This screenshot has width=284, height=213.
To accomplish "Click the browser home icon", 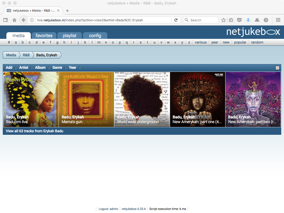I will pos(14,20).
